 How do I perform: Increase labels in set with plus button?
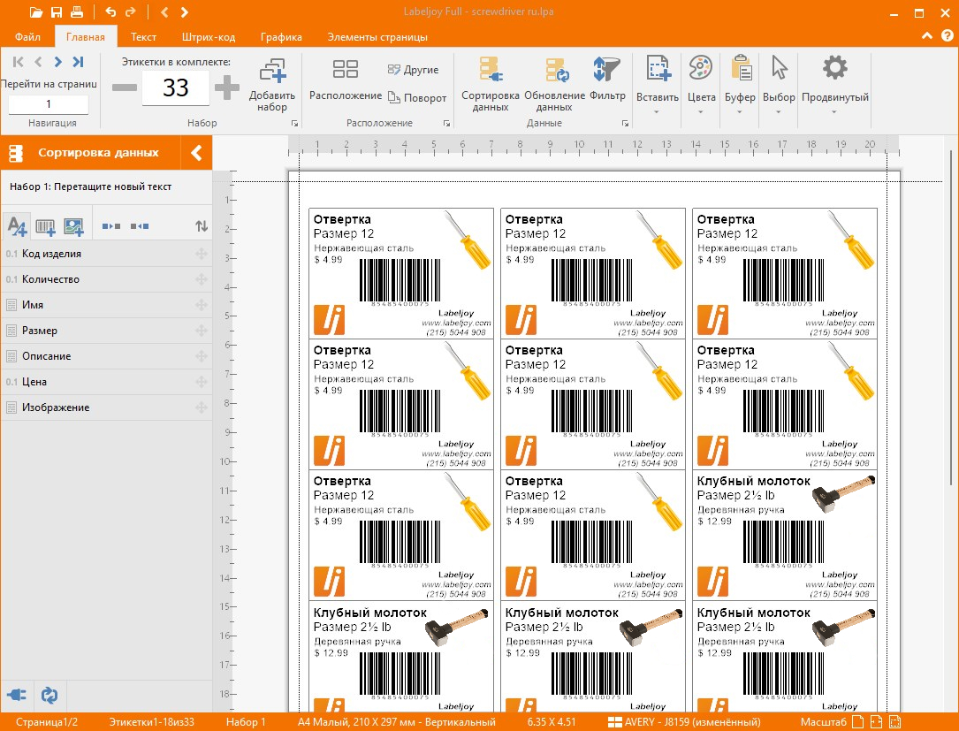click(x=227, y=88)
